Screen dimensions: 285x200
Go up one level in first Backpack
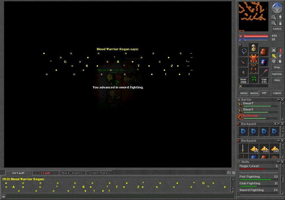pos(275,124)
